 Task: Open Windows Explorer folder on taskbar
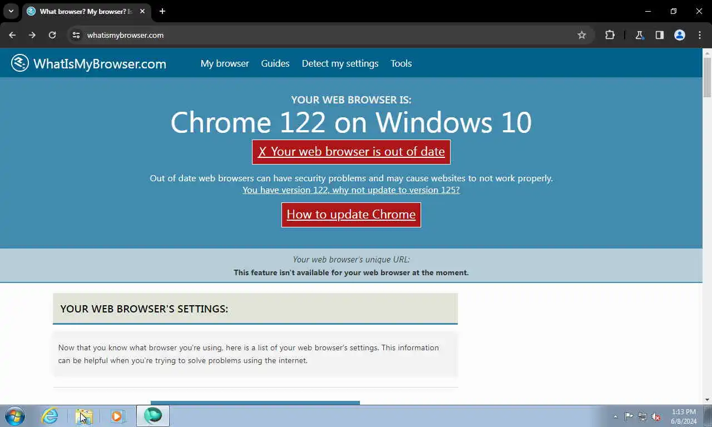point(84,416)
